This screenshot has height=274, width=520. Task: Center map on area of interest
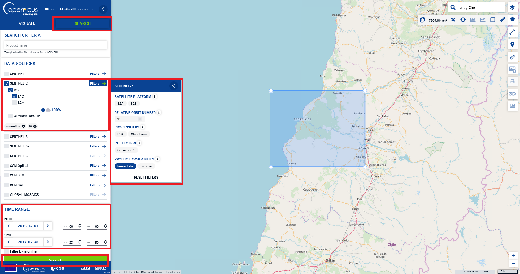tap(463, 20)
